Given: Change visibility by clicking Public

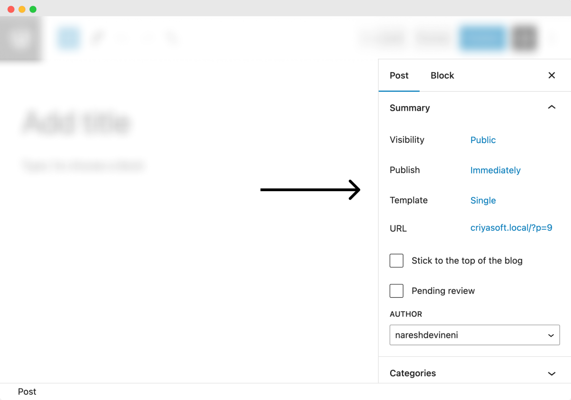Looking at the screenshot, I should click(x=483, y=140).
